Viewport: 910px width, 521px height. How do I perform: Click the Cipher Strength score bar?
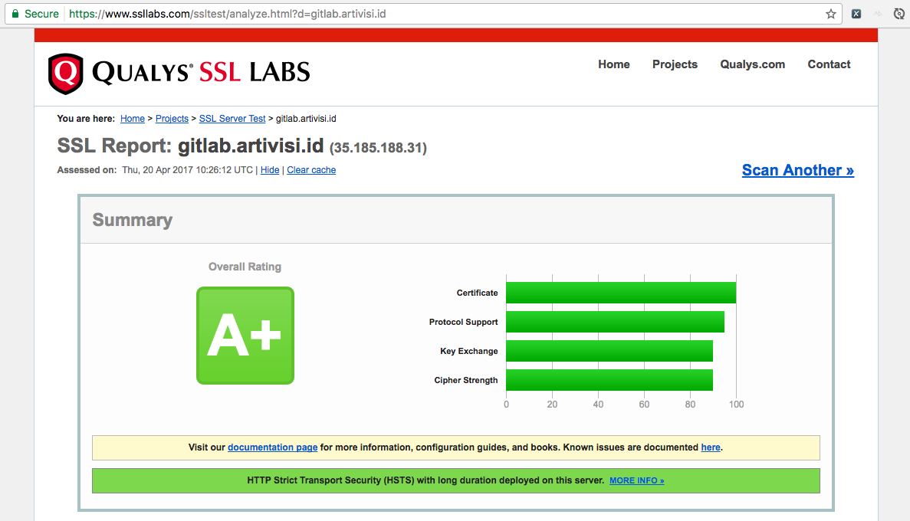tap(609, 380)
